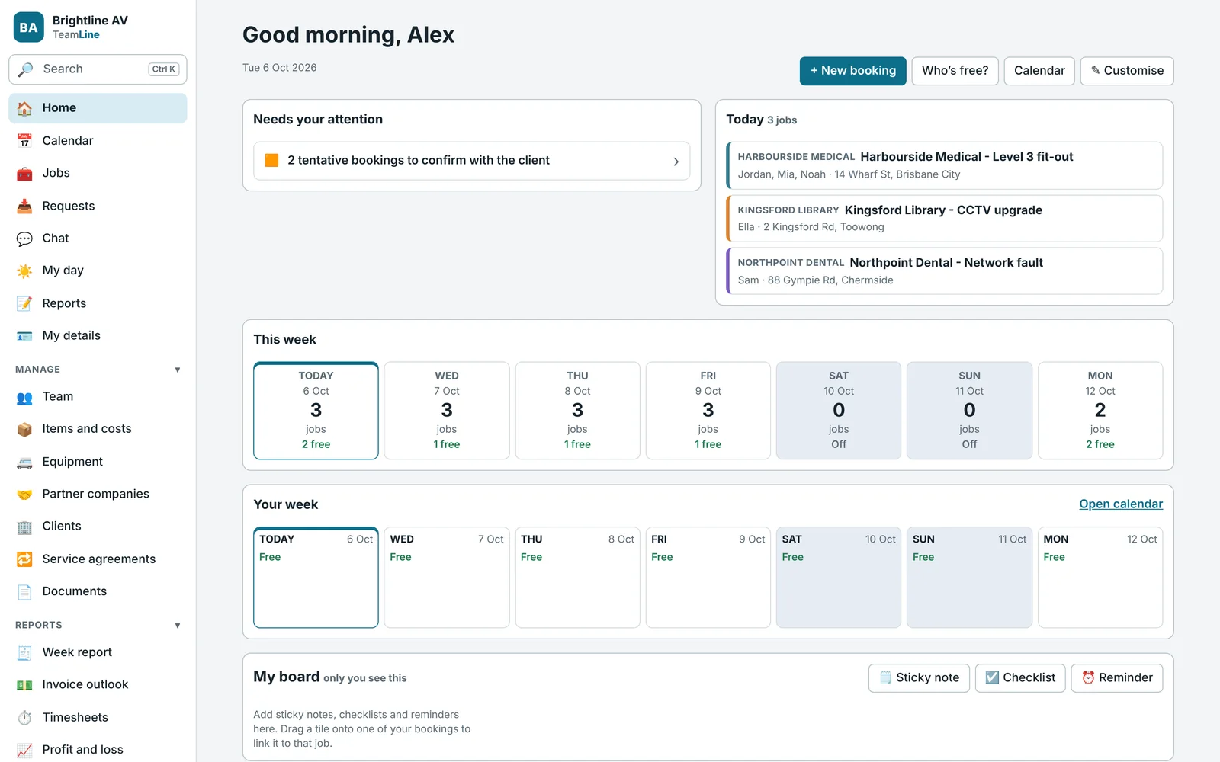This screenshot has height=762, width=1220.
Task: Click the Jobs toolbox icon
Action: tap(24, 174)
